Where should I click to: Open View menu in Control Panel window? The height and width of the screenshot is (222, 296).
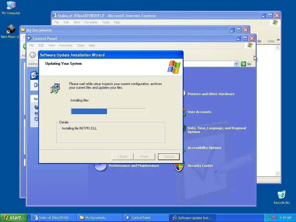click(51, 45)
